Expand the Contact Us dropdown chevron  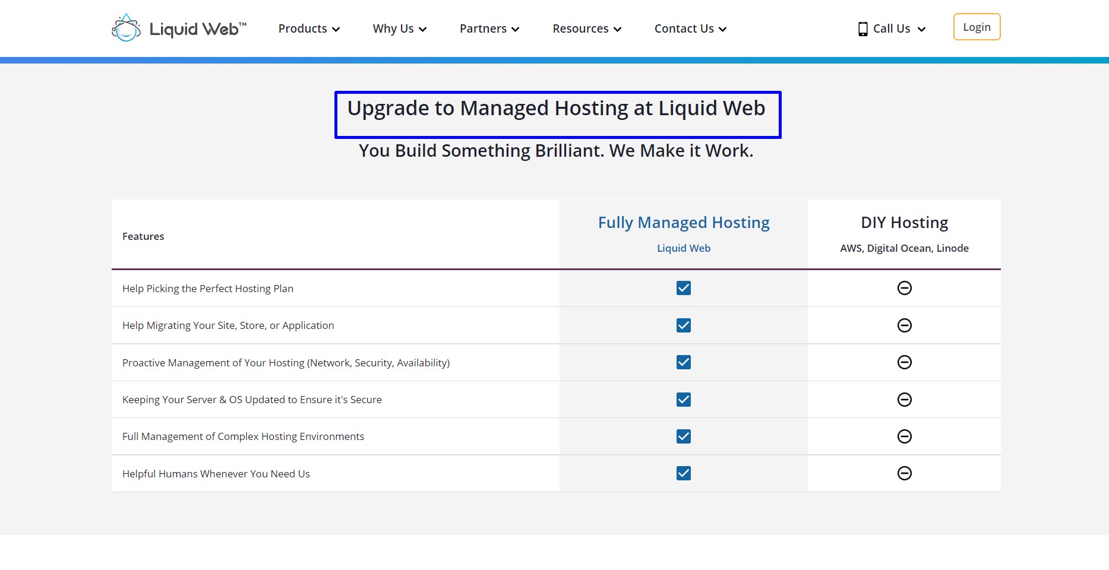[x=722, y=30]
